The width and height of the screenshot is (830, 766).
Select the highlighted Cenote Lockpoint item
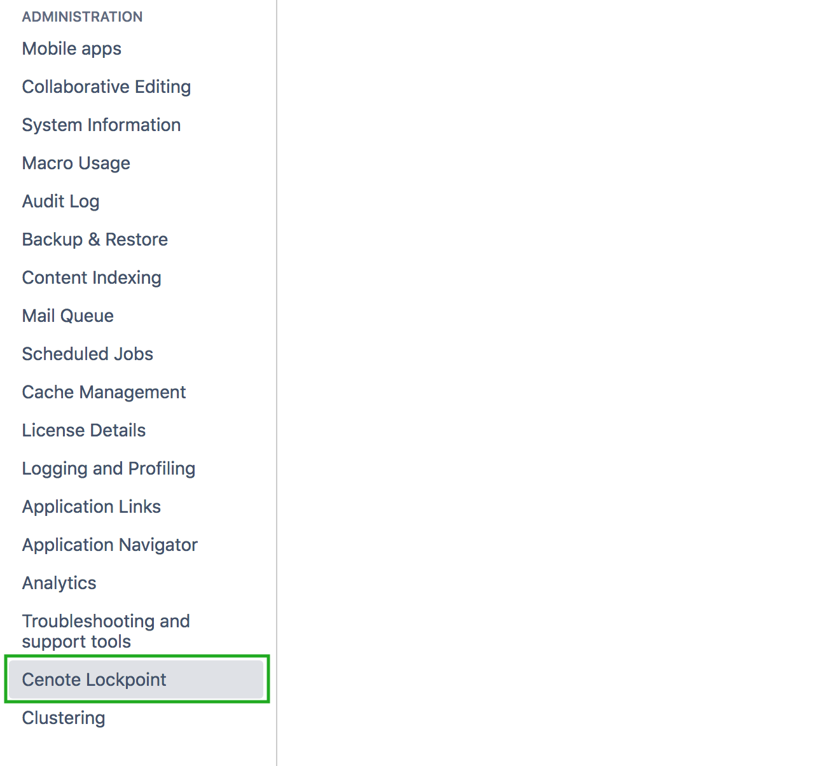94,680
